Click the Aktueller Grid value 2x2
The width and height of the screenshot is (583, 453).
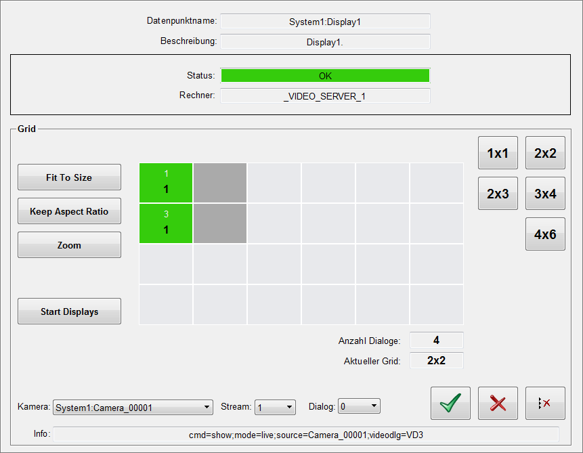tap(437, 360)
